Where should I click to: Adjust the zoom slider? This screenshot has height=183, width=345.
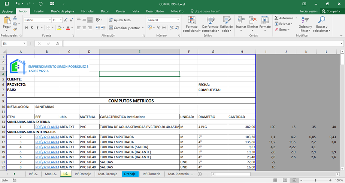click(x=315, y=180)
